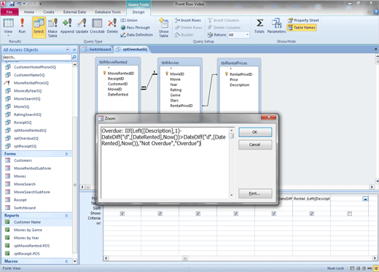Uncheck Show checkbox in fifth grid column
The width and height of the screenshot is (379, 272).
point(274,214)
